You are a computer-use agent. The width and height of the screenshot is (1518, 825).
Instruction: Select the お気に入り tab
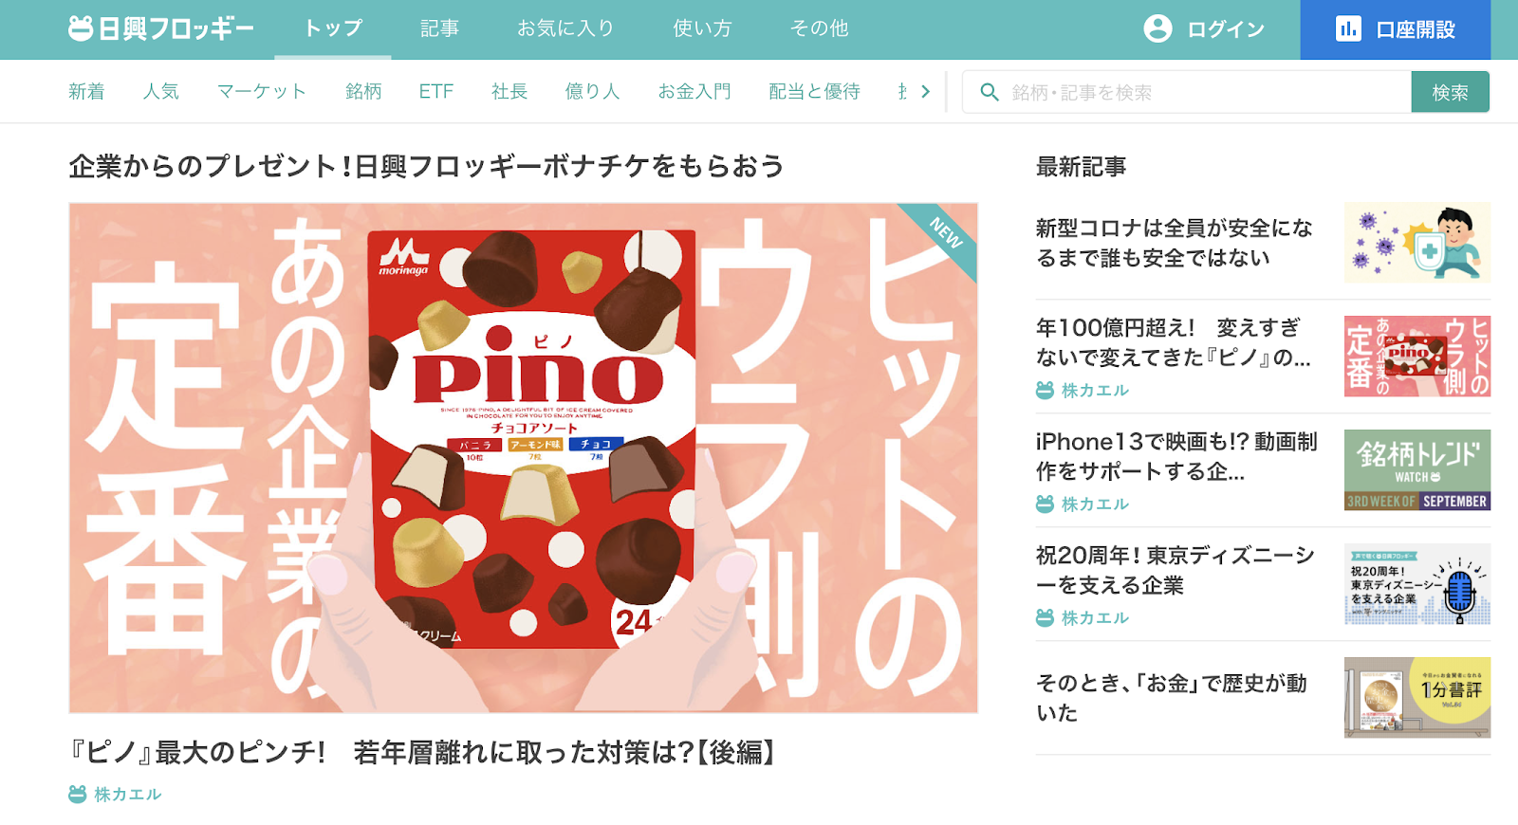click(565, 28)
